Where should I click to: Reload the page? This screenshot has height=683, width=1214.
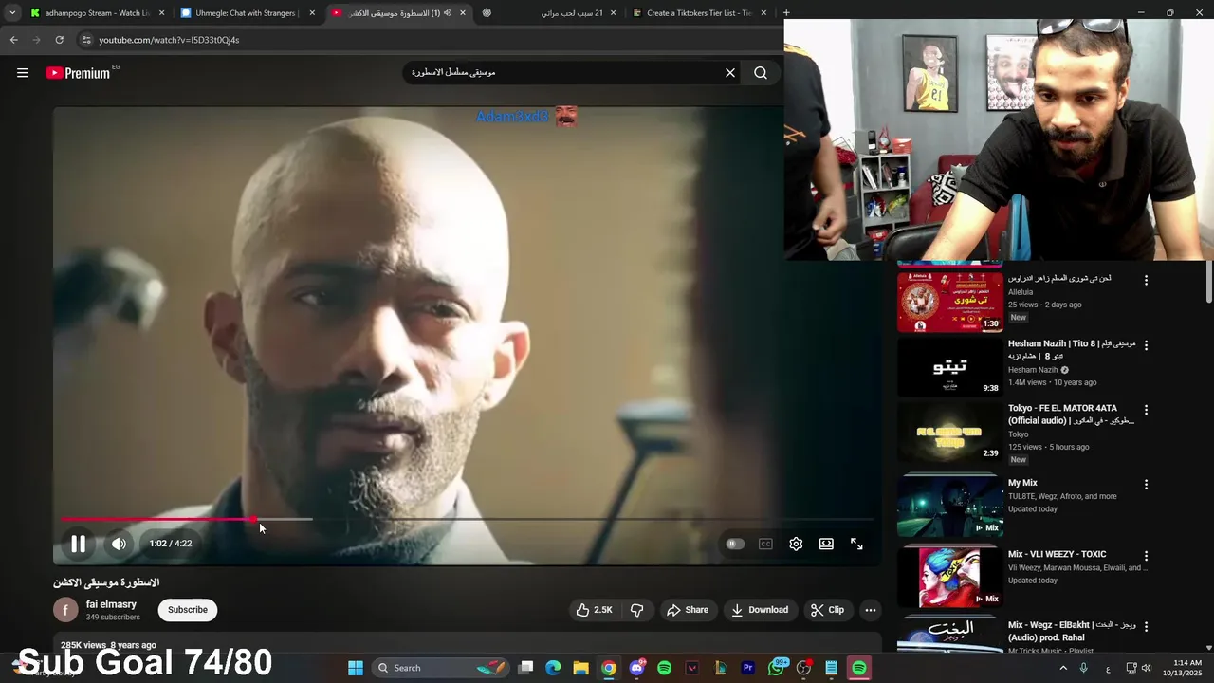pos(59,40)
